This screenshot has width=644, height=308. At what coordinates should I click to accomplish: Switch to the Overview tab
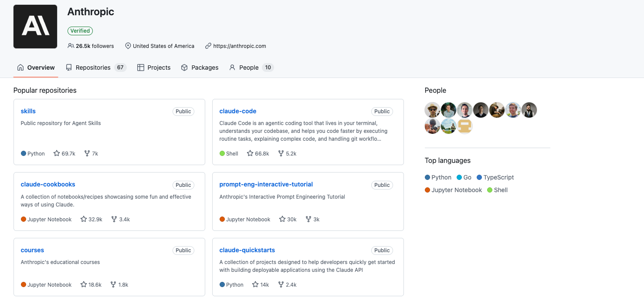coord(36,68)
